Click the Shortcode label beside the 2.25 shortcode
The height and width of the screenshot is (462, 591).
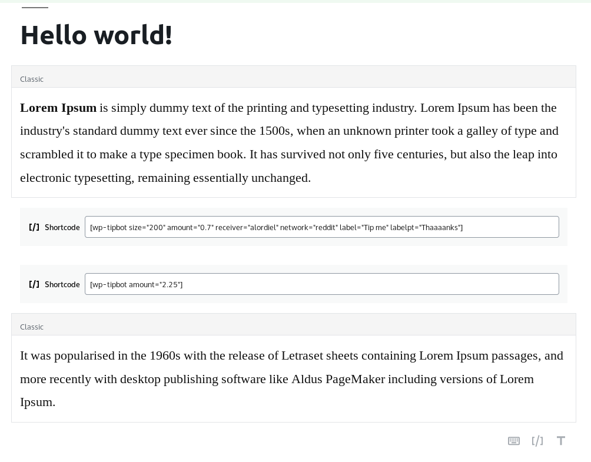click(x=62, y=284)
